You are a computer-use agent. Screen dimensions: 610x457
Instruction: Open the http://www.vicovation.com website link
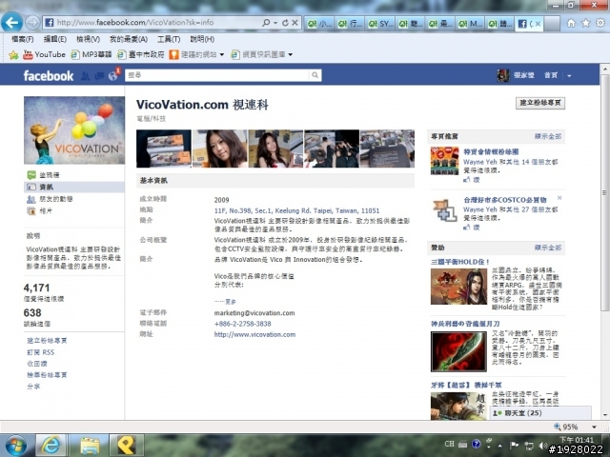[x=254, y=334]
